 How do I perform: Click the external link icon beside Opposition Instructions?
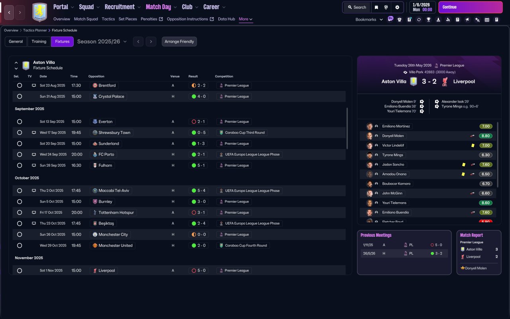(212, 19)
